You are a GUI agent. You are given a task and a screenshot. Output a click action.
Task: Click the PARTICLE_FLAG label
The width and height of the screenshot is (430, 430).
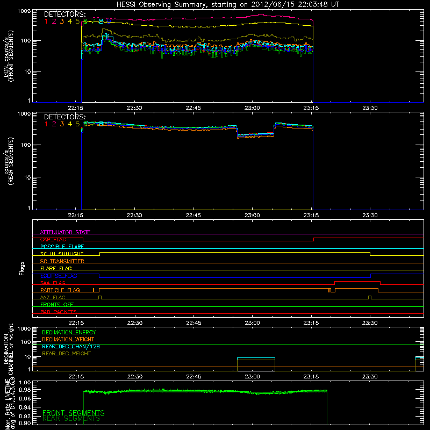coord(60,290)
